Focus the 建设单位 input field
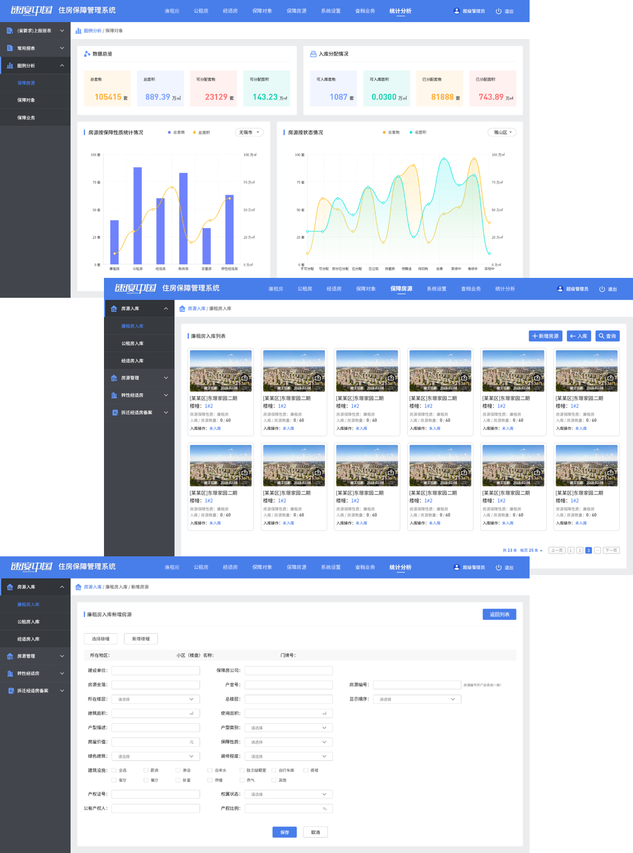The width and height of the screenshot is (633, 853). (x=156, y=671)
